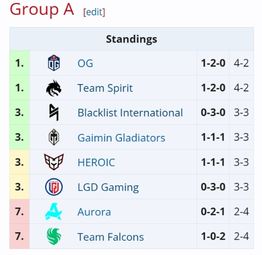Open the LGD Gaming link
262x255 pixels.
click(108, 187)
